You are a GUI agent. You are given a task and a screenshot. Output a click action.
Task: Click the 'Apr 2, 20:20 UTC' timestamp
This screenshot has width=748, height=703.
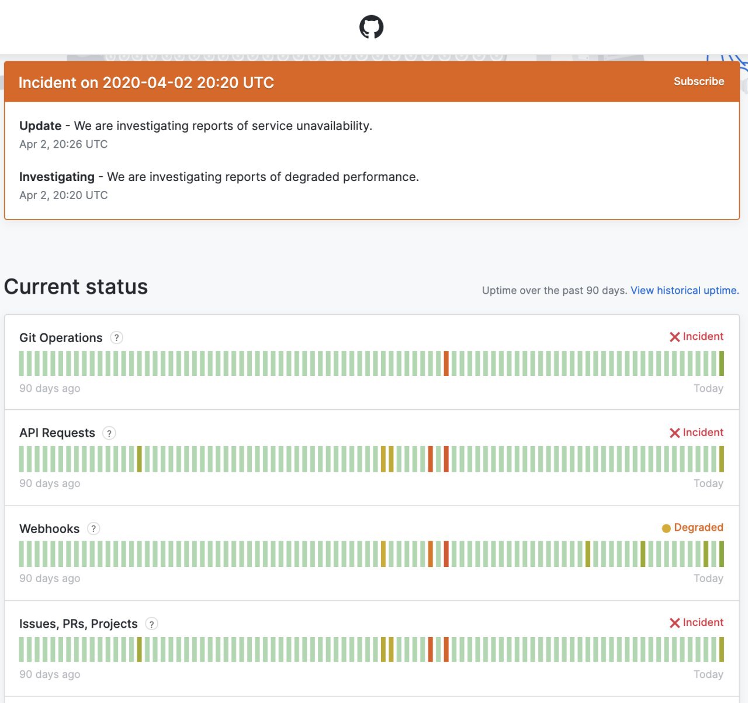pyautogui.click(x=64, y=195)
